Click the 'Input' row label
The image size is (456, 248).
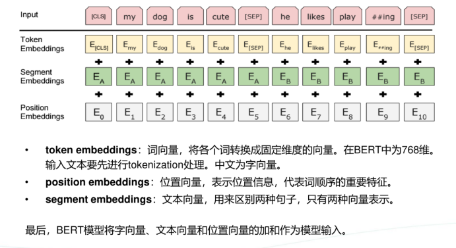29,14
